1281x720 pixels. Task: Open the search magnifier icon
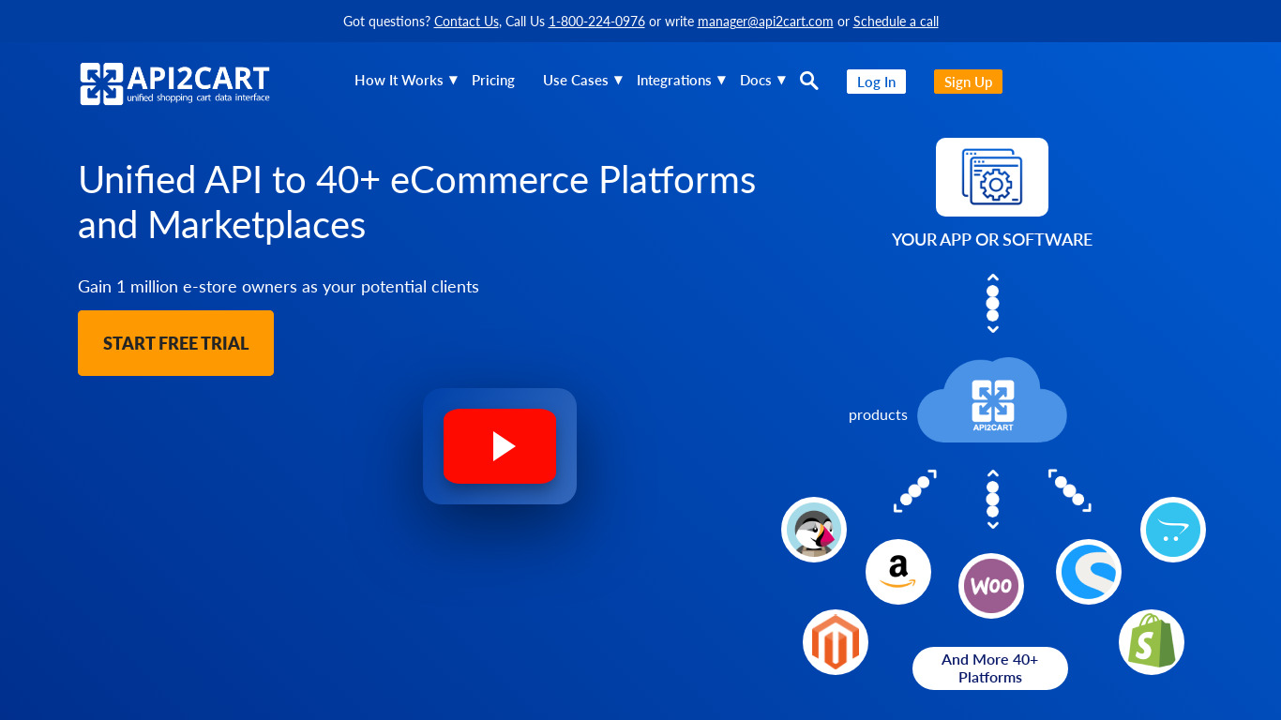pos(809,81)
